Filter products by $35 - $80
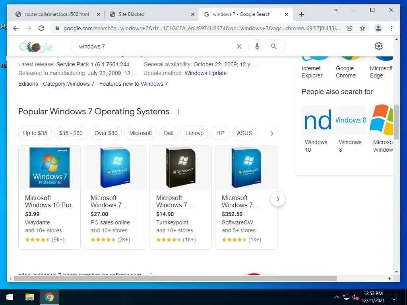This screenshot has width=407, height=305. pos(71,133)
